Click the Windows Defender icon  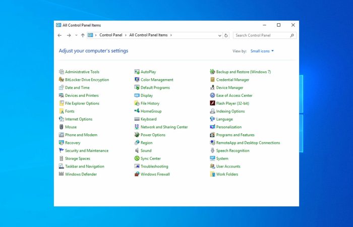tap(61, 174)
